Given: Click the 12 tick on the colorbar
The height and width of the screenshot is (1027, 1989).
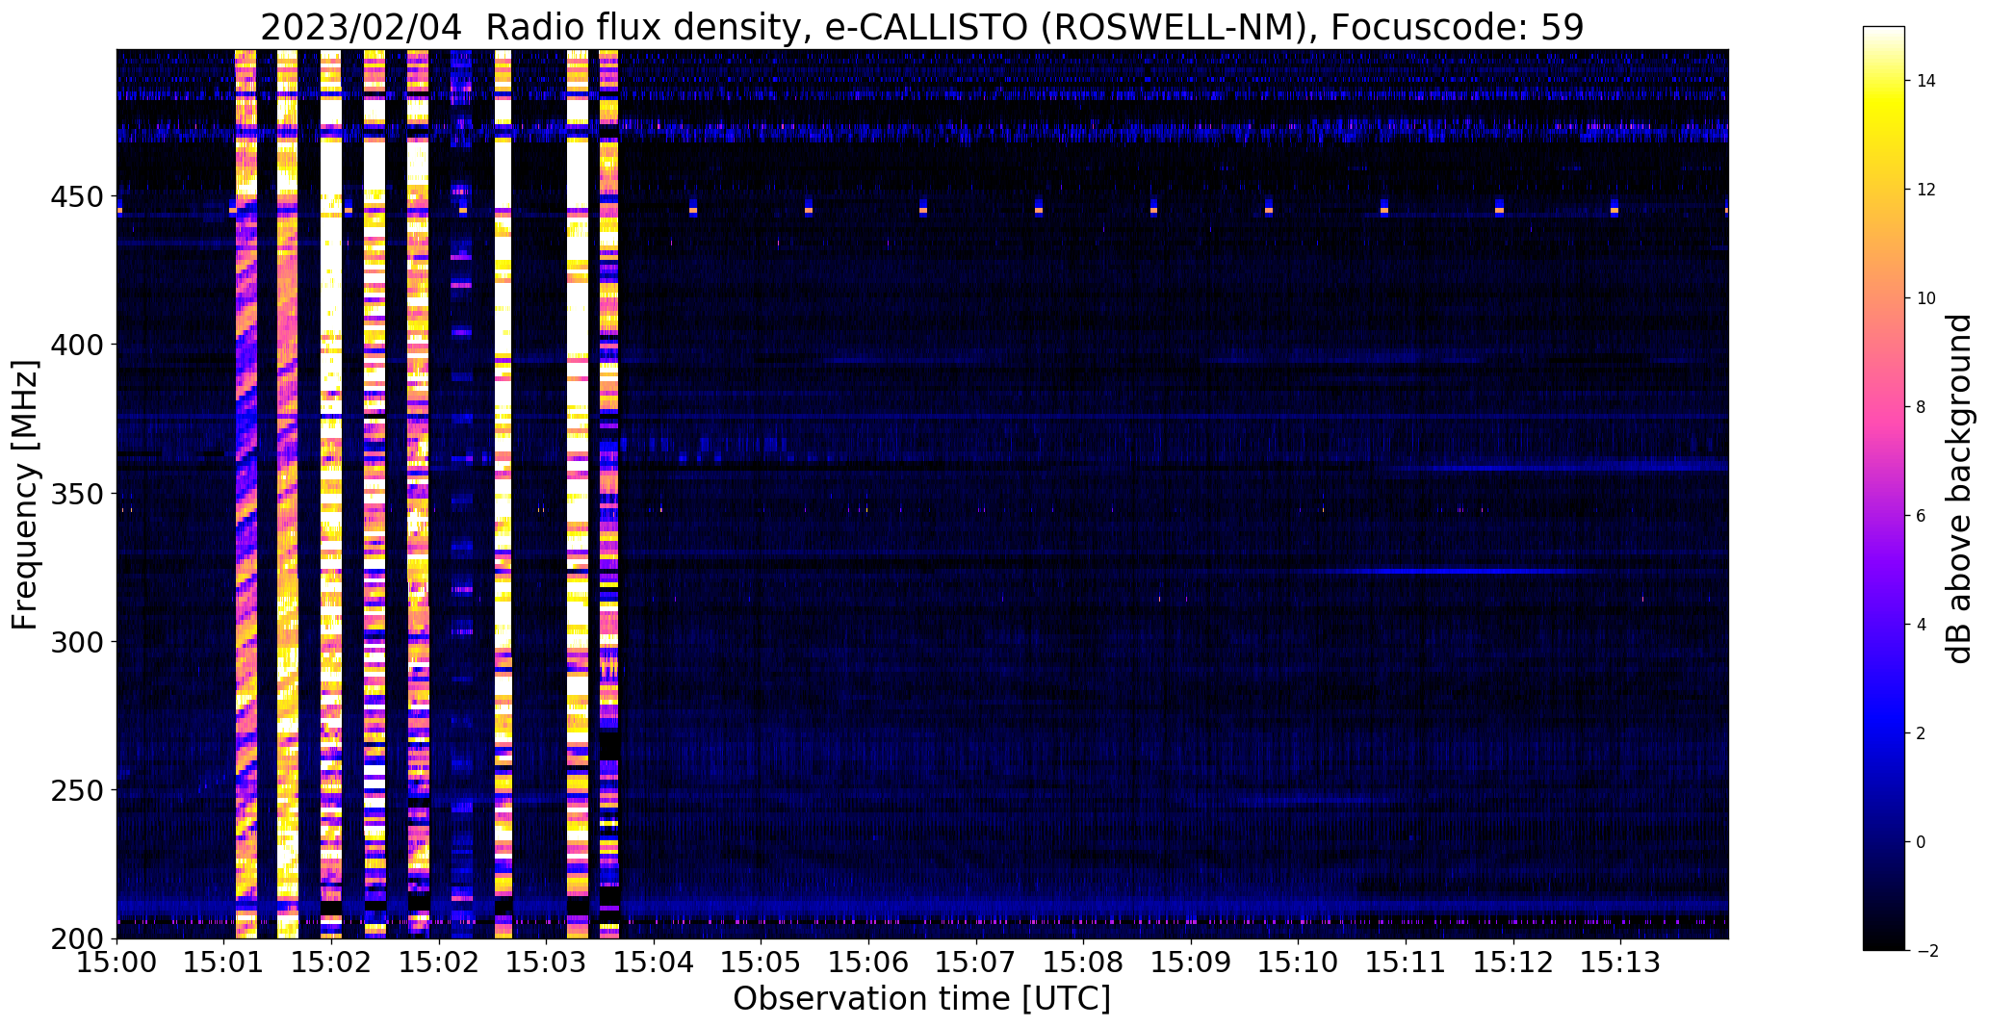Looking at the screenshot, I should (x=1926, y=190).
